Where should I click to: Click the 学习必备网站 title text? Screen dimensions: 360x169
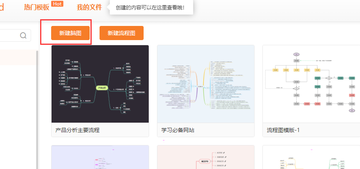[178, 130]
